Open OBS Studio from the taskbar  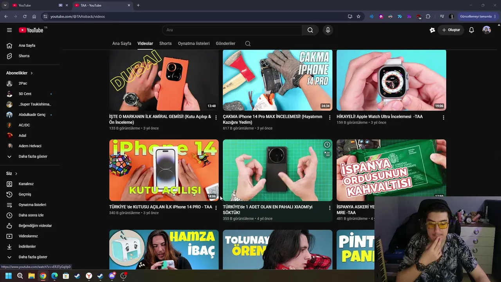(x=124, y=276)
